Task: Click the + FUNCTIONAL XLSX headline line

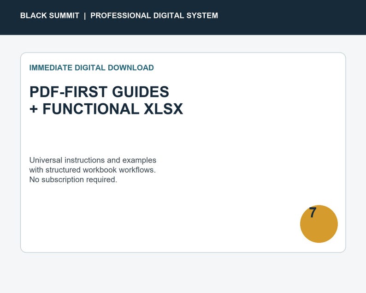Action: (106, 109)
